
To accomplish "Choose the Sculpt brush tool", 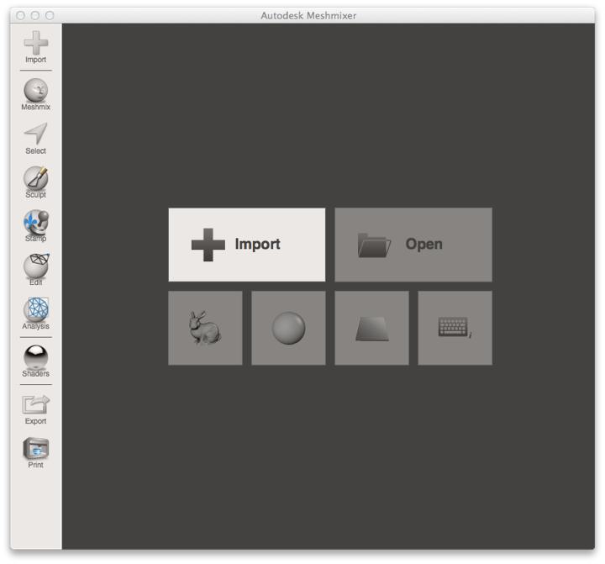I will click(35, 181).
